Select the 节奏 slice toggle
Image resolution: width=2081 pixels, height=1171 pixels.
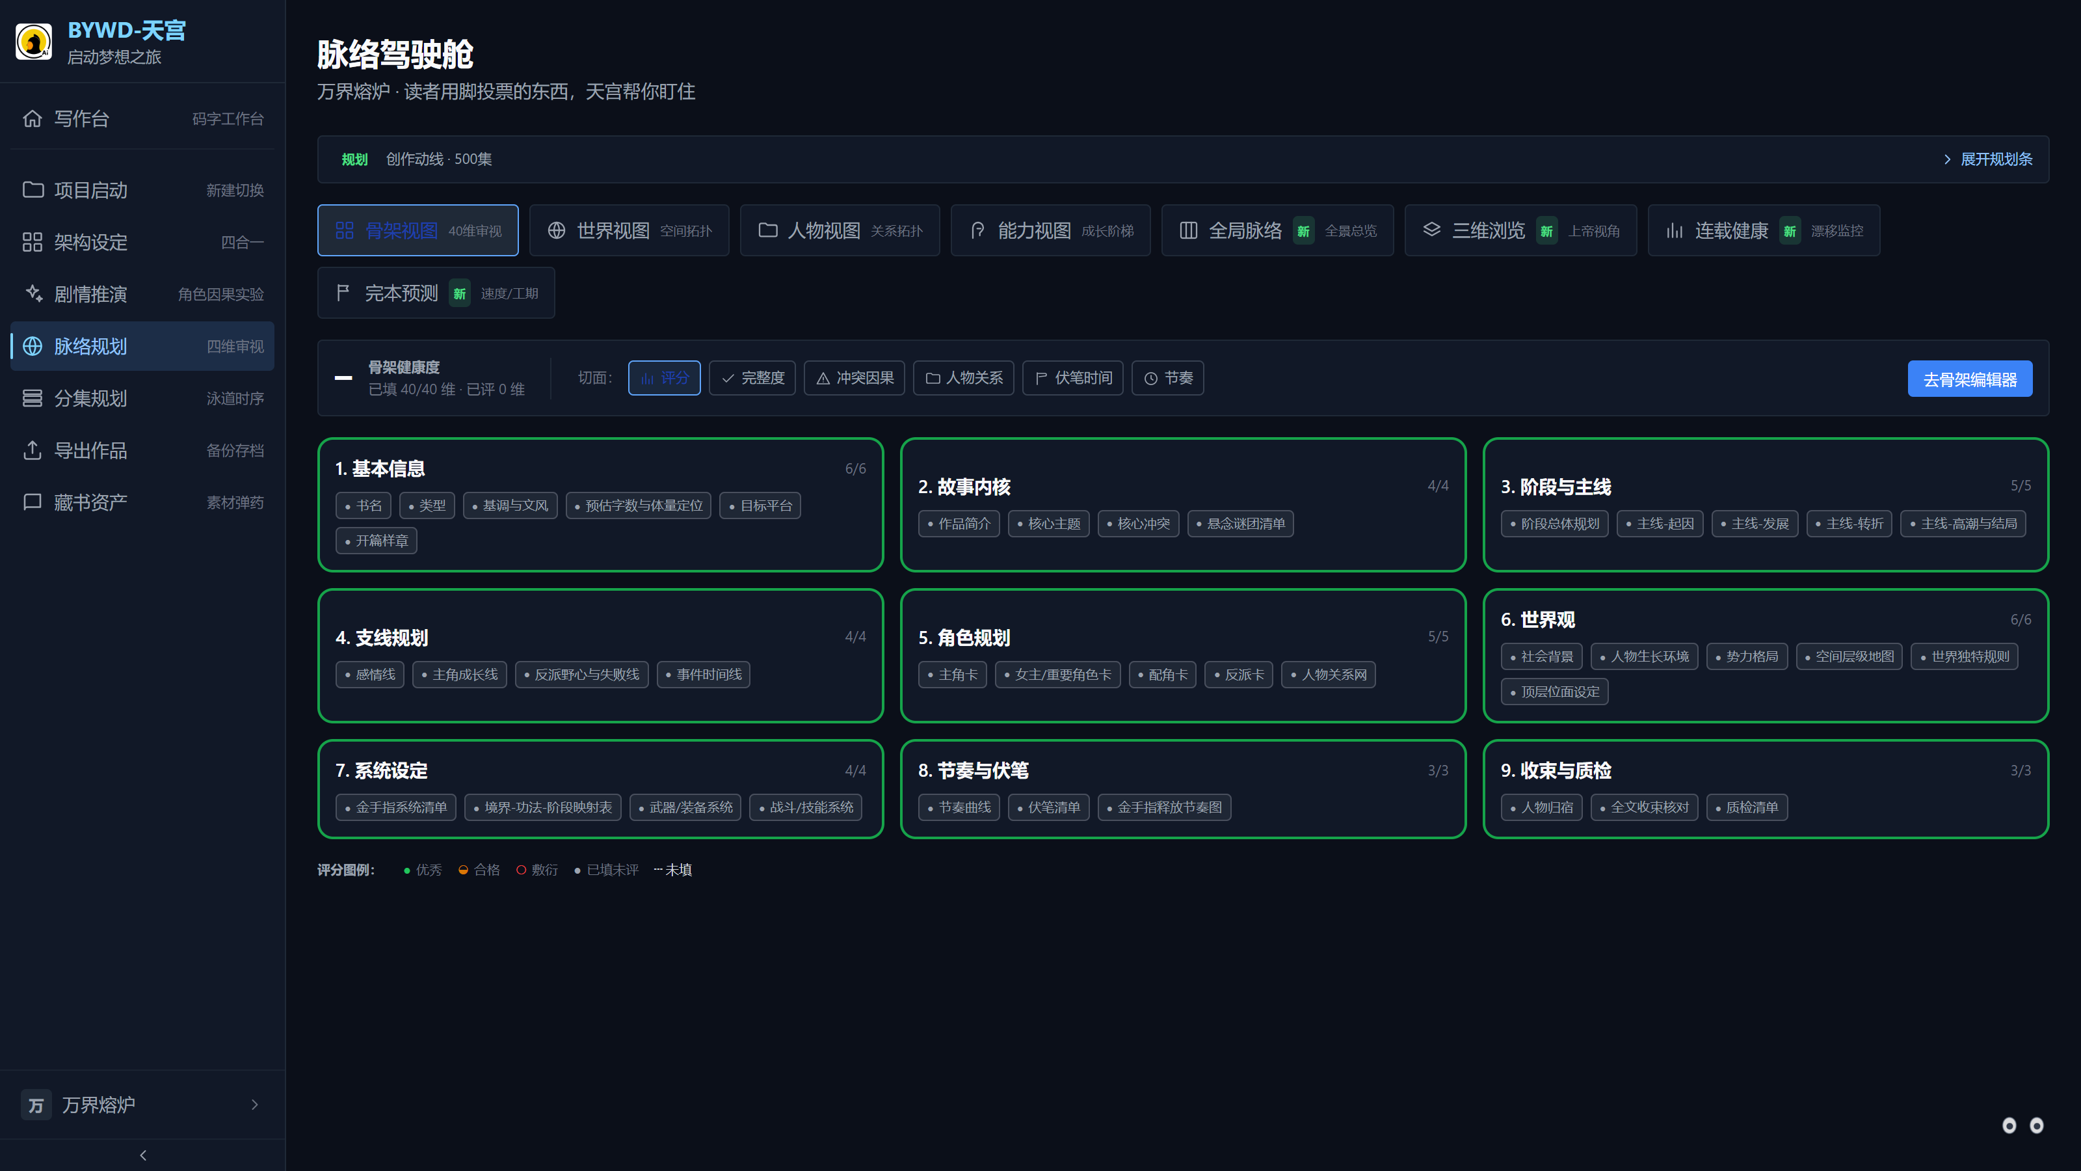click(x=1168, y=378)
